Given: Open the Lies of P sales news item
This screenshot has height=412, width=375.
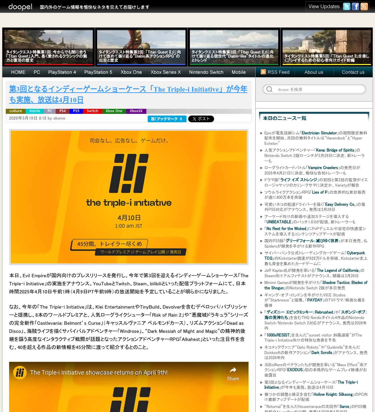Looking at the screenshot, I should tap(316, 195).
